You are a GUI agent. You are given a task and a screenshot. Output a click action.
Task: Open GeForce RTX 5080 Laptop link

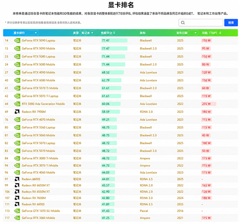click(38, 57)
